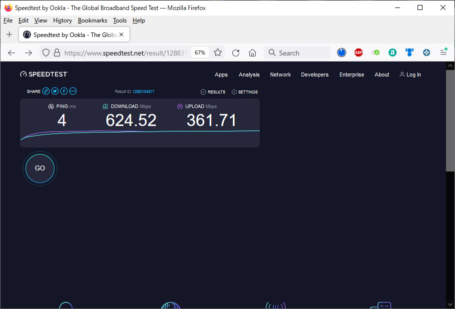The width and height of the screenshot is (455, 309).
Task: Open more sharing options (ellipsis icon)
Action: coord(73,91)
